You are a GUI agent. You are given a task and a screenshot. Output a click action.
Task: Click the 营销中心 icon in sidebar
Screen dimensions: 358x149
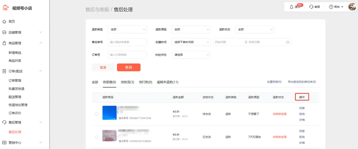coord(4,142)
